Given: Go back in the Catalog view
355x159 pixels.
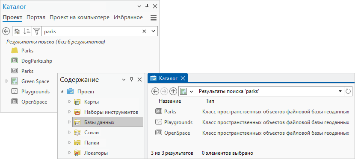Looking at the screenshot, I should pyautogui.click(x=155, y=91).
